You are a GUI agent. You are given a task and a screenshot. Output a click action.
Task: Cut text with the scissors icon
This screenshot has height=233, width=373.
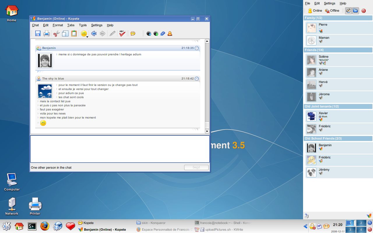pos(56,33)
